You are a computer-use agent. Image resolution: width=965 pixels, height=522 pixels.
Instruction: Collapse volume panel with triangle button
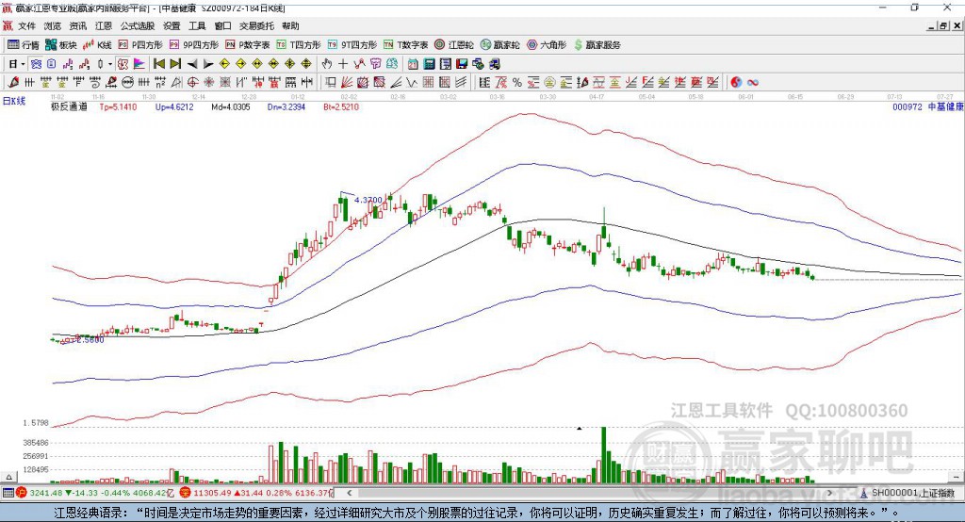click(x=8, y=477)
